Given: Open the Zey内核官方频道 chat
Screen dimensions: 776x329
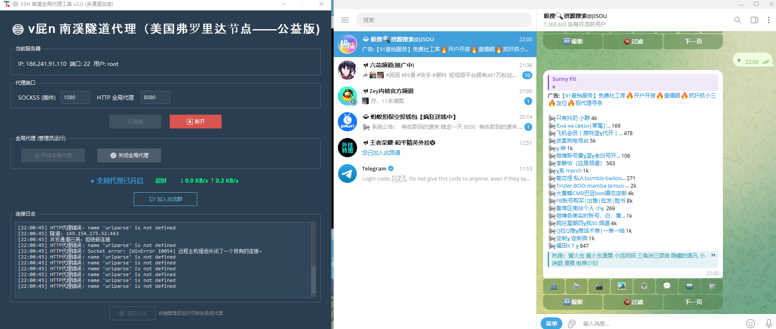Looking at the screenshot, I should click(435, 96).
